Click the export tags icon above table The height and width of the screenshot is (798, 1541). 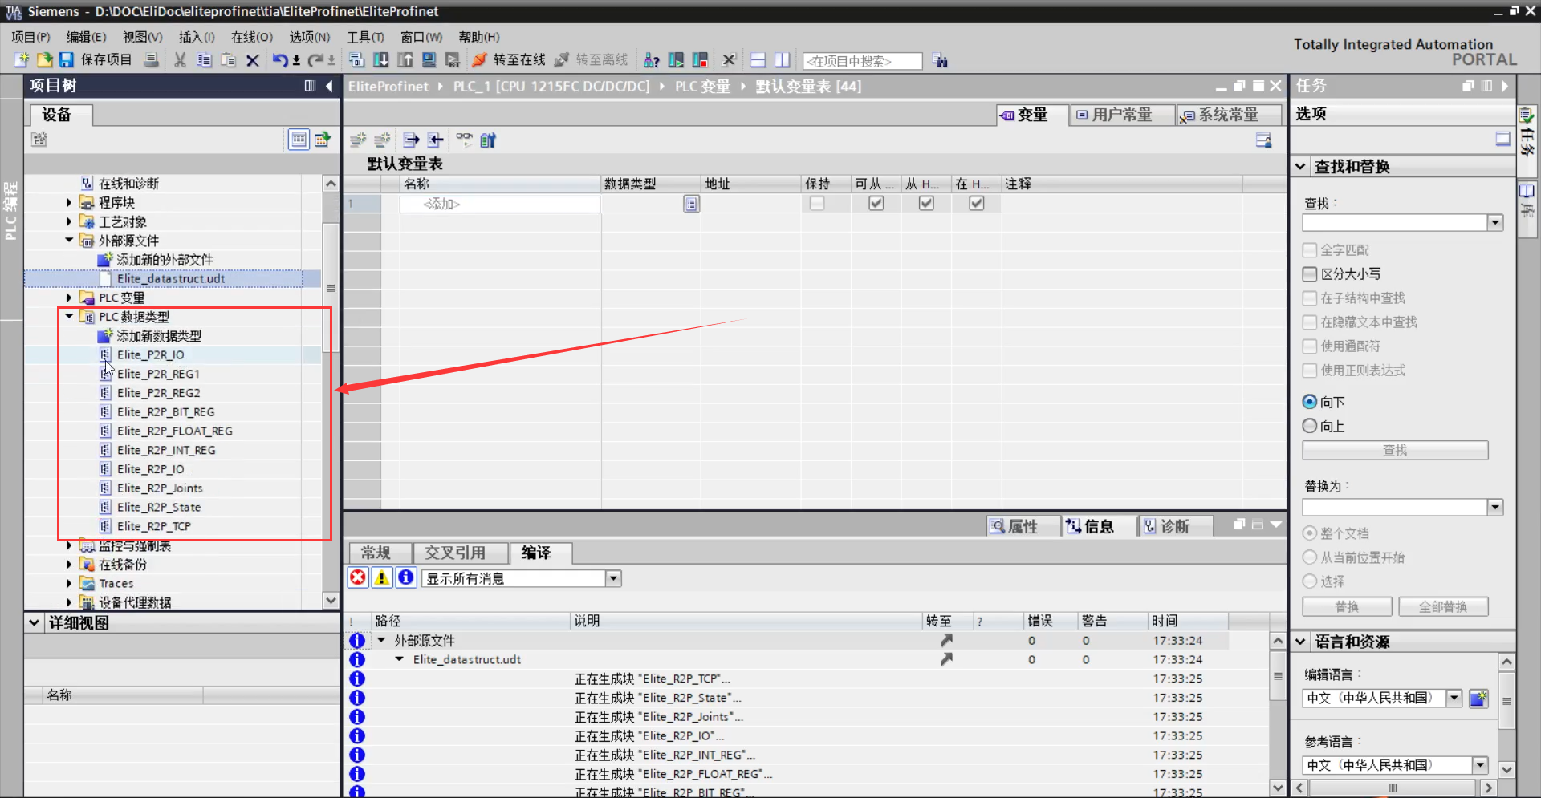pyautogui.click(x=411, y=140)
